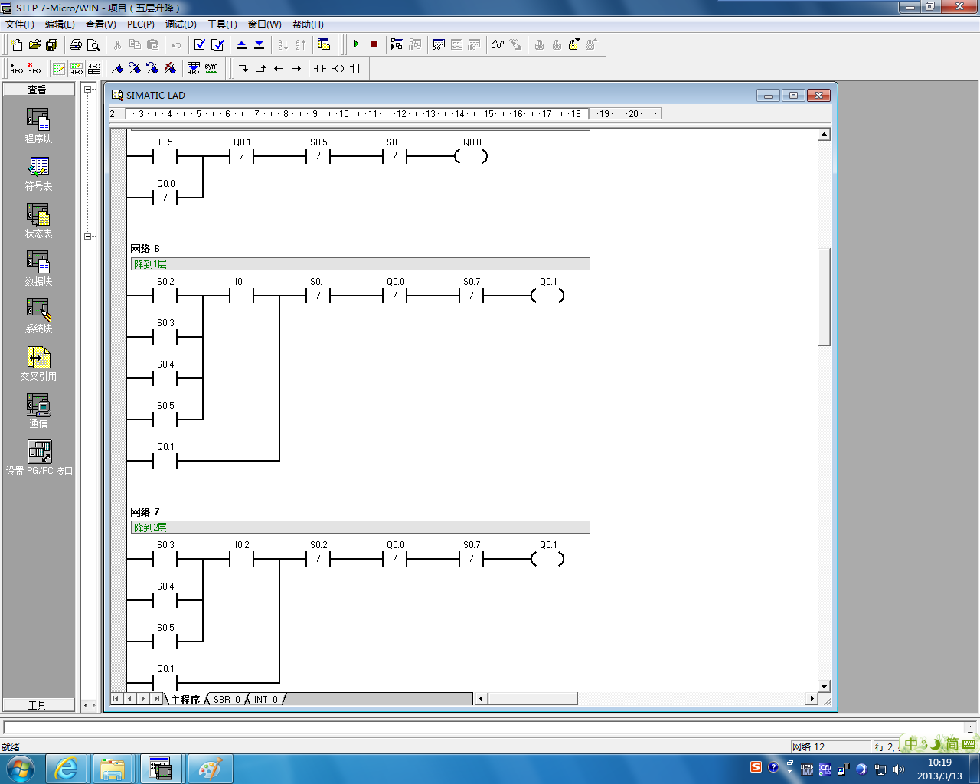
Task: Click the 工具 button at sidebar bottom
Action: [x=38, y=705]
